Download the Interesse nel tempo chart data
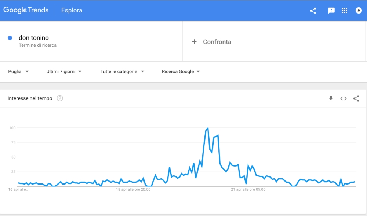Image resolution: width=367 pixels, height=216 pixels. click(x=331, y=98)
